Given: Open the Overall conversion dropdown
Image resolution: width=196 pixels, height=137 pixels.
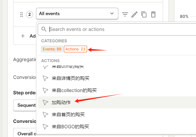Looking at the screenshot, I should 25,133.
